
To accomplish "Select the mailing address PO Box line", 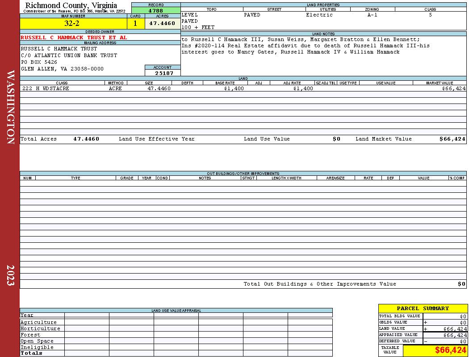I will (39, 62).
